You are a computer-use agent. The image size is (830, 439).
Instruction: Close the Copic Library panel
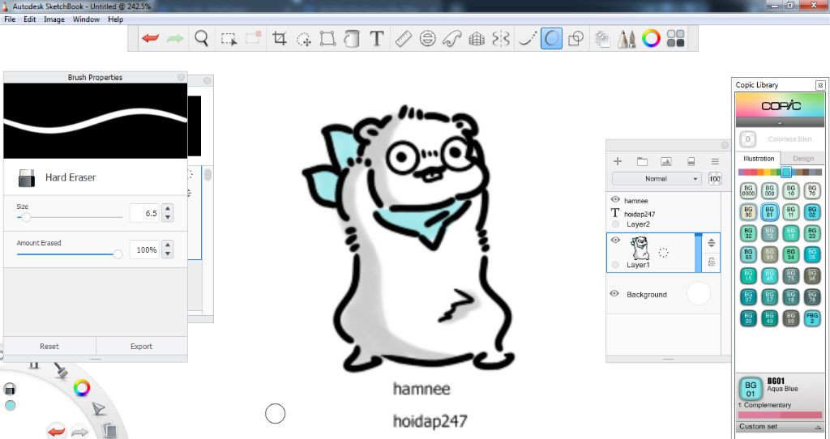pyautogui.click(x=820, y=84)
